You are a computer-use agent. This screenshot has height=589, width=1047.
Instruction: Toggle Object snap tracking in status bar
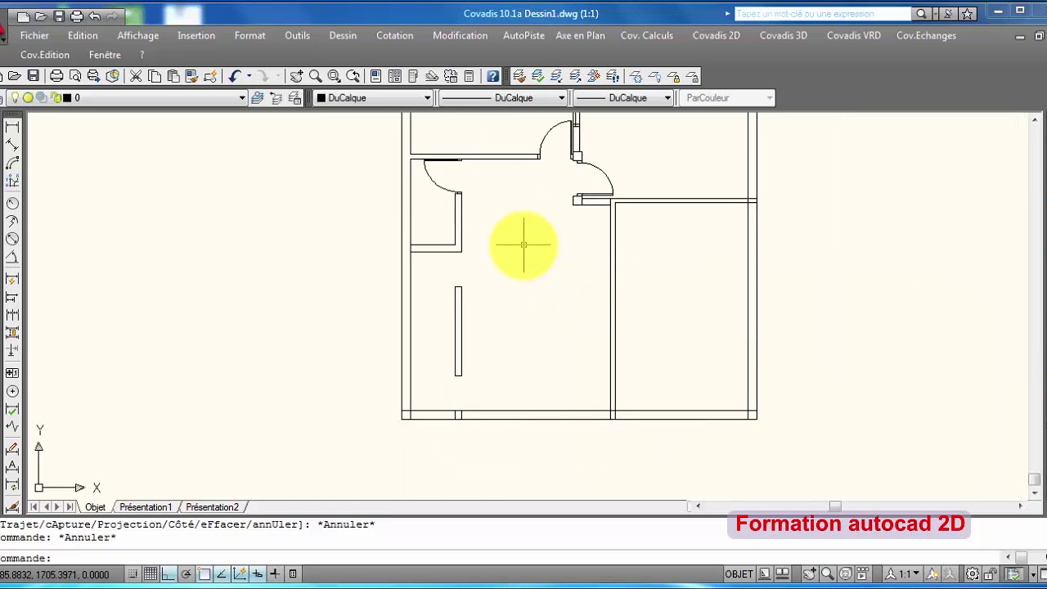222,574
